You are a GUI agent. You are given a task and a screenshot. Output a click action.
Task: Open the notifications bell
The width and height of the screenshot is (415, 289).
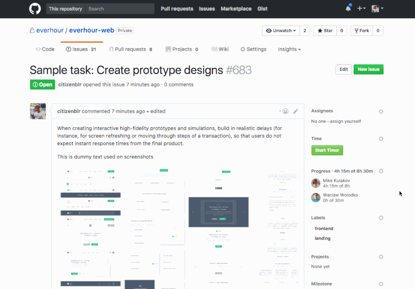348,8
